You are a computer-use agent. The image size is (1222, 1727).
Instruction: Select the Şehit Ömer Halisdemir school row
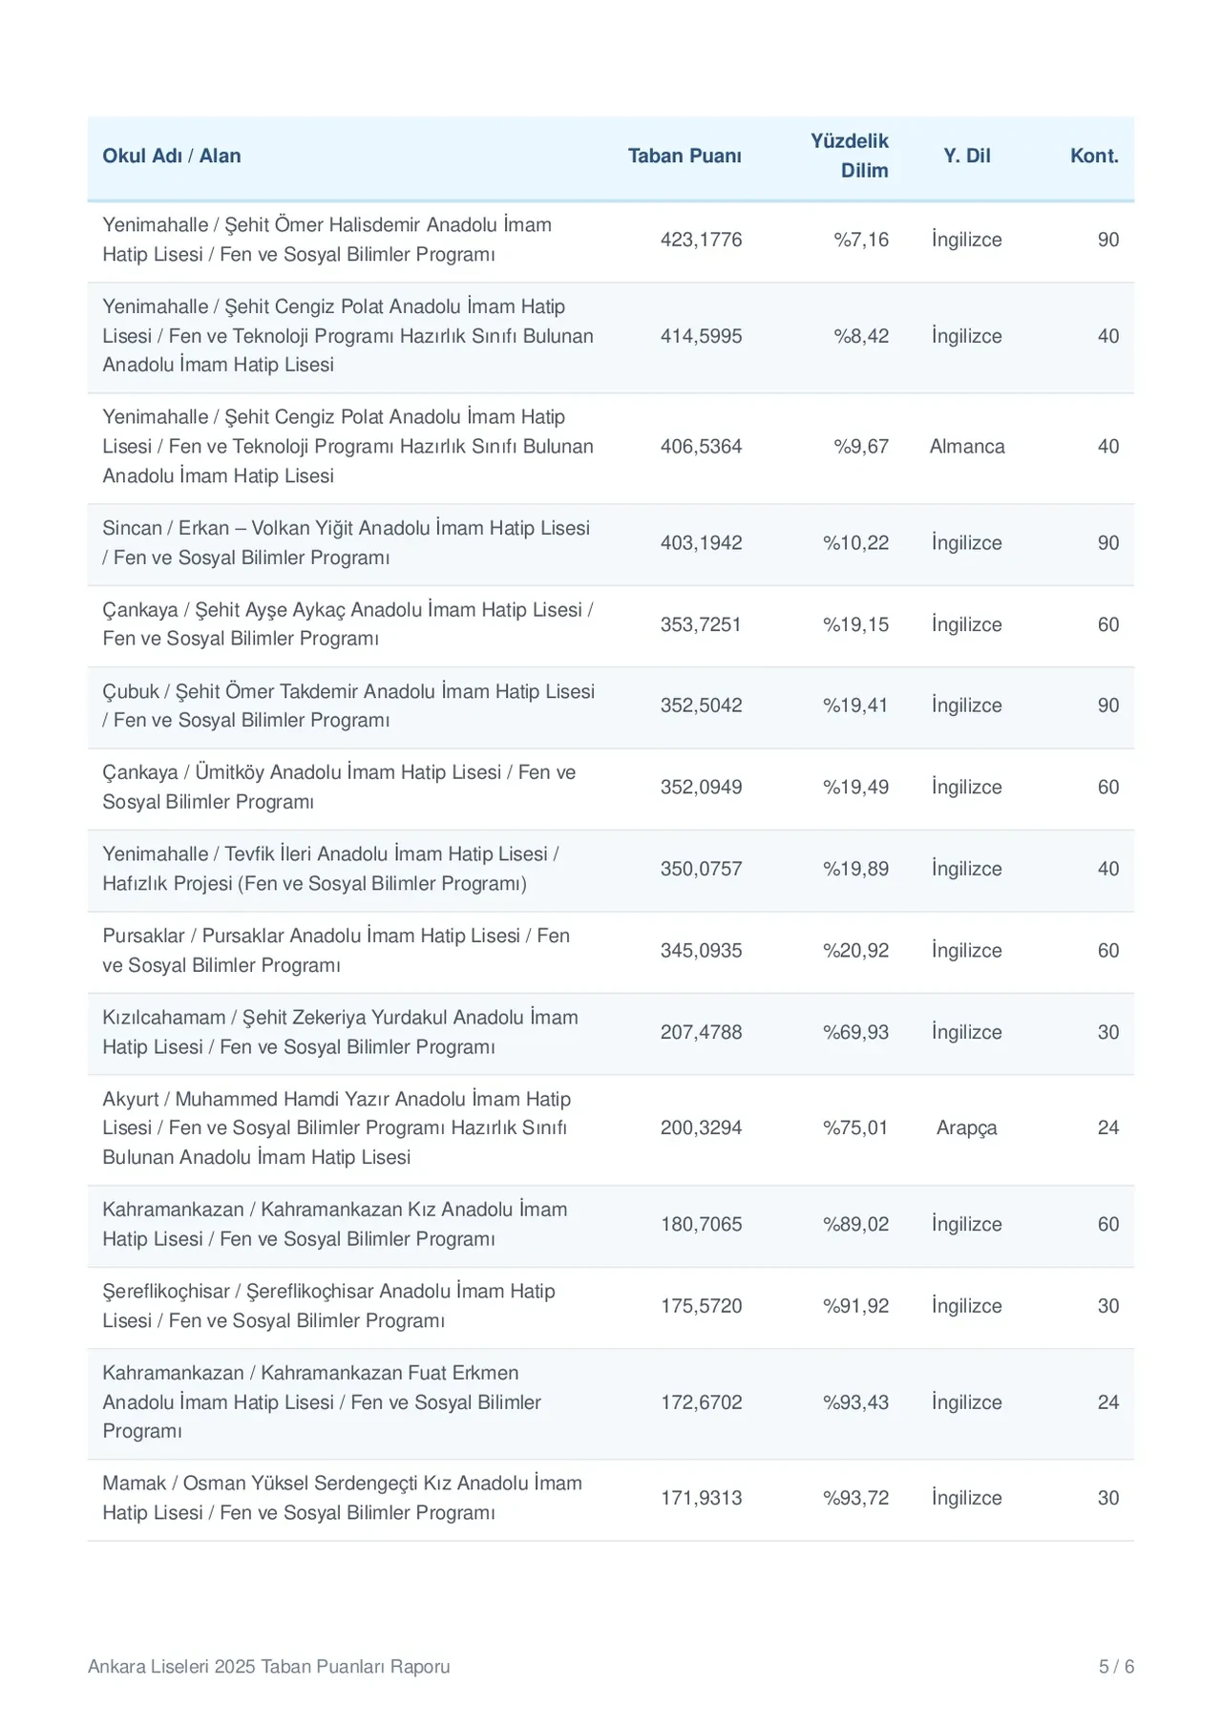click(x=611, y=241)
